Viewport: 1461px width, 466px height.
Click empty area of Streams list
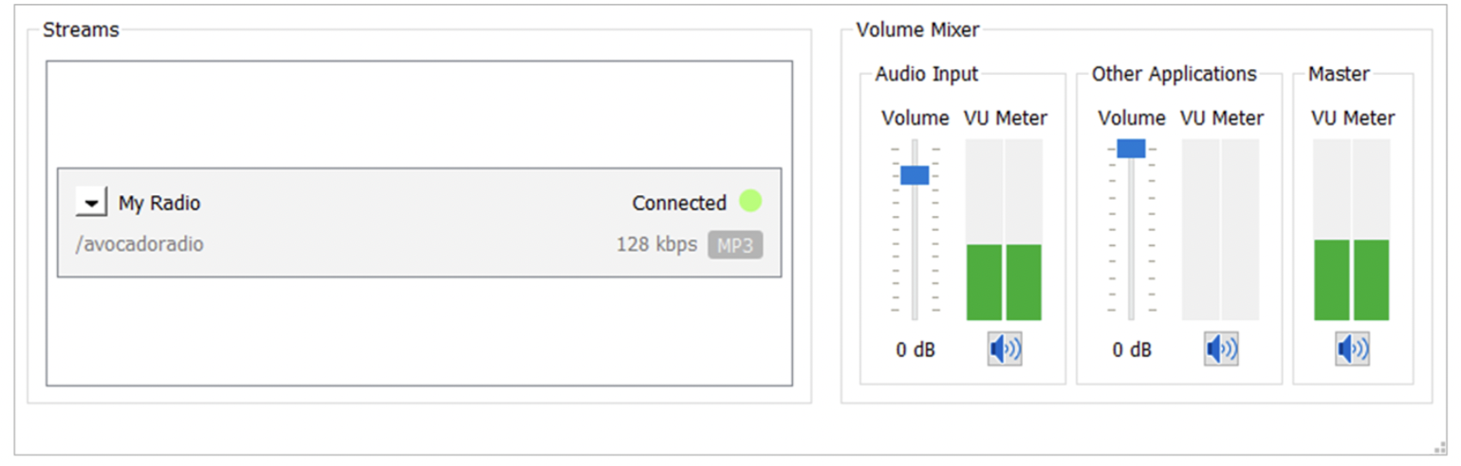[x=419, y=332]
